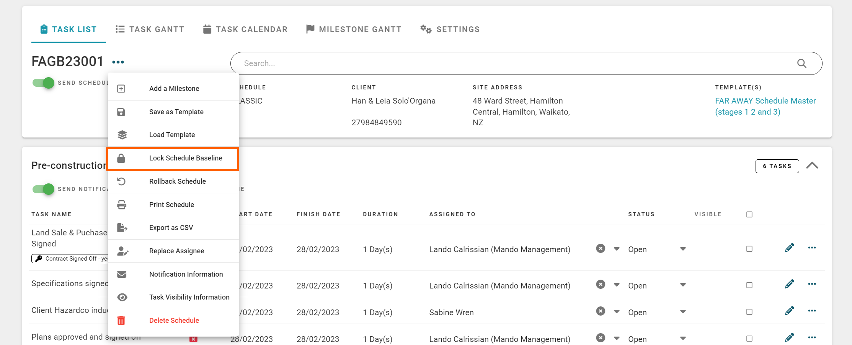Viewport: 852px width, 345px height.
Task: Click the Delete Schedule trash icon
Action: 121,321
